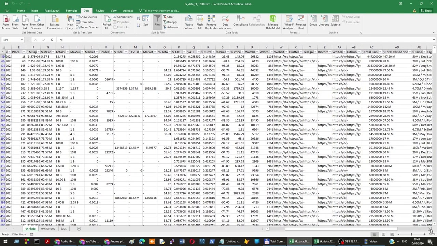Viewport: 437px width, 246px height.
Task: Expand Refresh All dropdown
Action: coord(107,26)
